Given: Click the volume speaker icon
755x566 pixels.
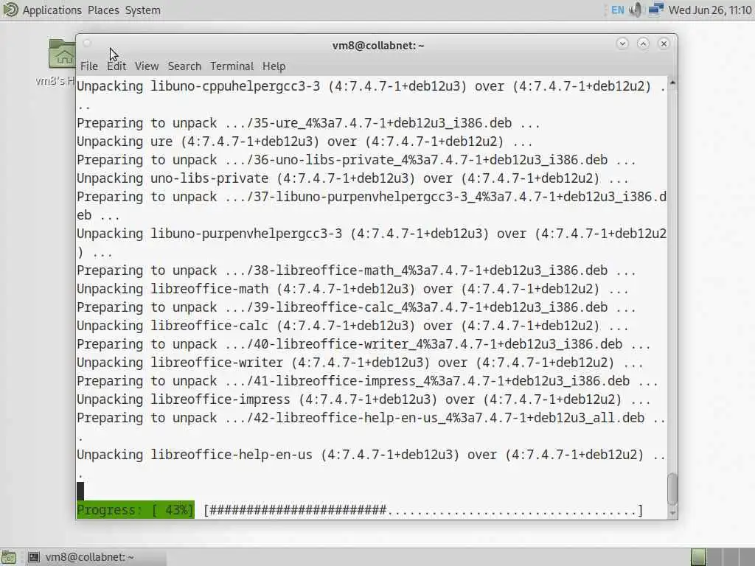Looking at the screenshot, I should (636, 10).
